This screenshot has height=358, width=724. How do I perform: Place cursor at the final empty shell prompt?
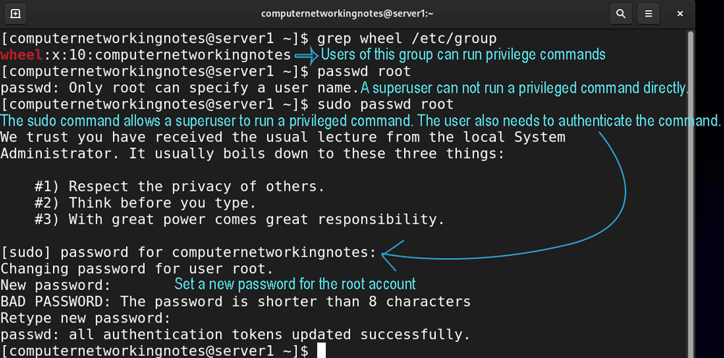321,351
